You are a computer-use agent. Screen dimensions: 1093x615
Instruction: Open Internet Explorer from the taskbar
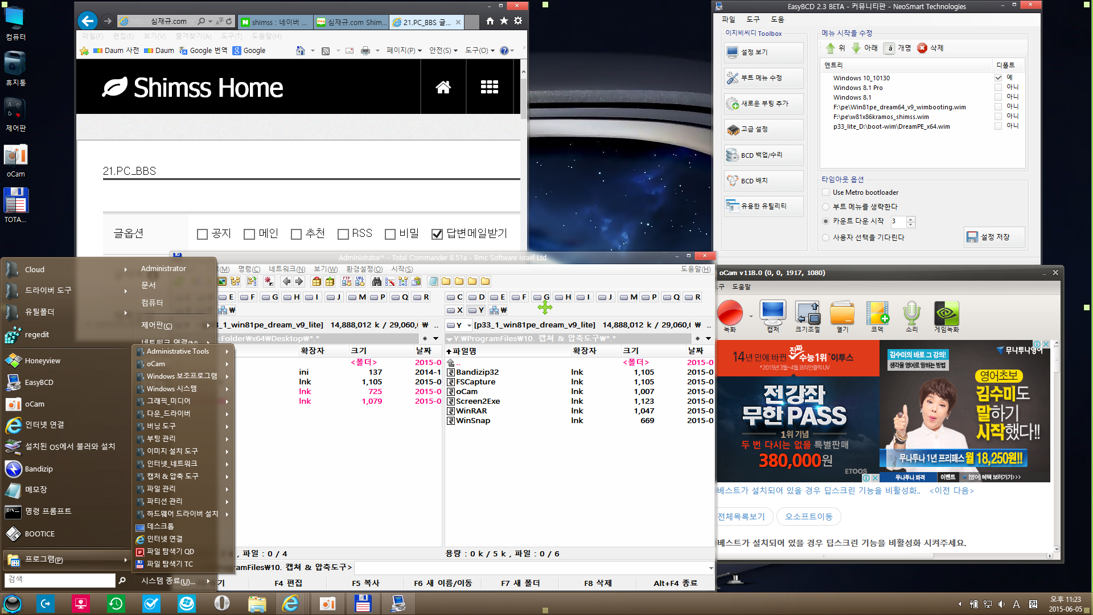click(291, 603)
